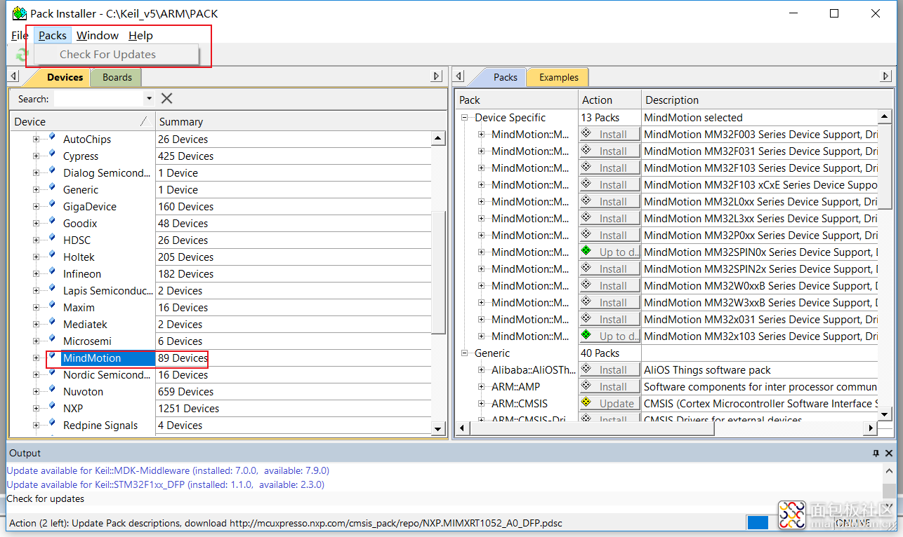Click the Infineon vendor icon

(52, 273)
